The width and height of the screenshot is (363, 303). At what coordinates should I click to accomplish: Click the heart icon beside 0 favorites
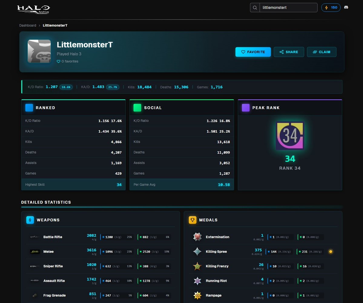58,61
